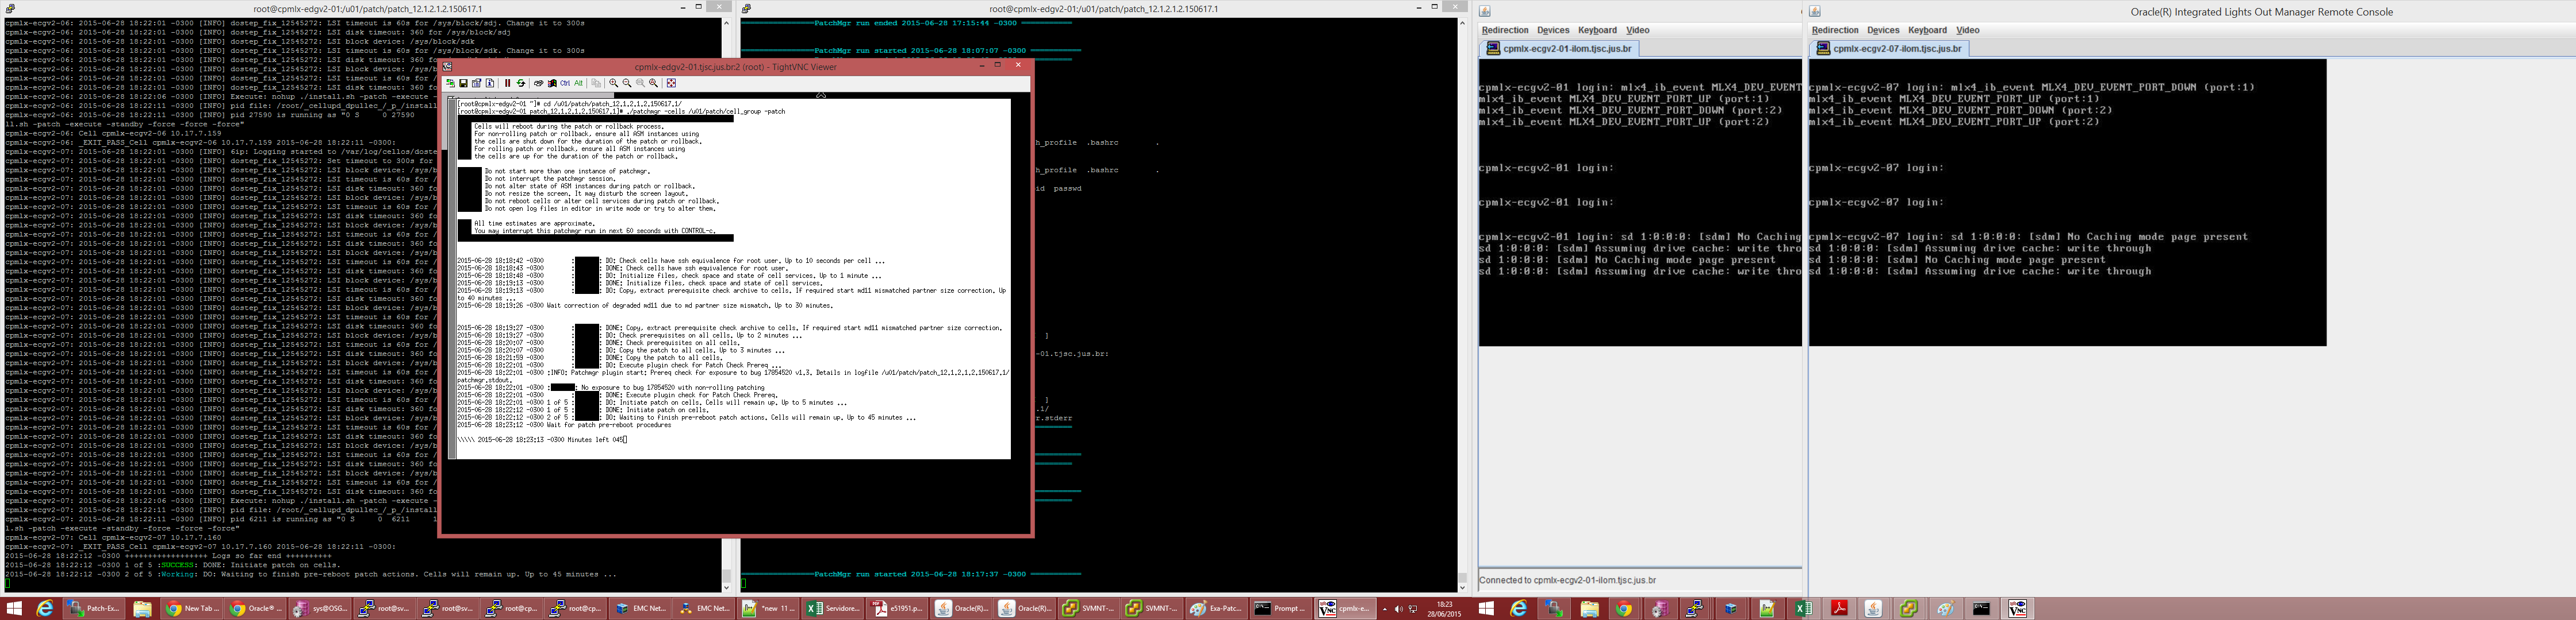Open Start button on second monitor taskbar
The image size is (2576, 620).
click(1486, 608)
